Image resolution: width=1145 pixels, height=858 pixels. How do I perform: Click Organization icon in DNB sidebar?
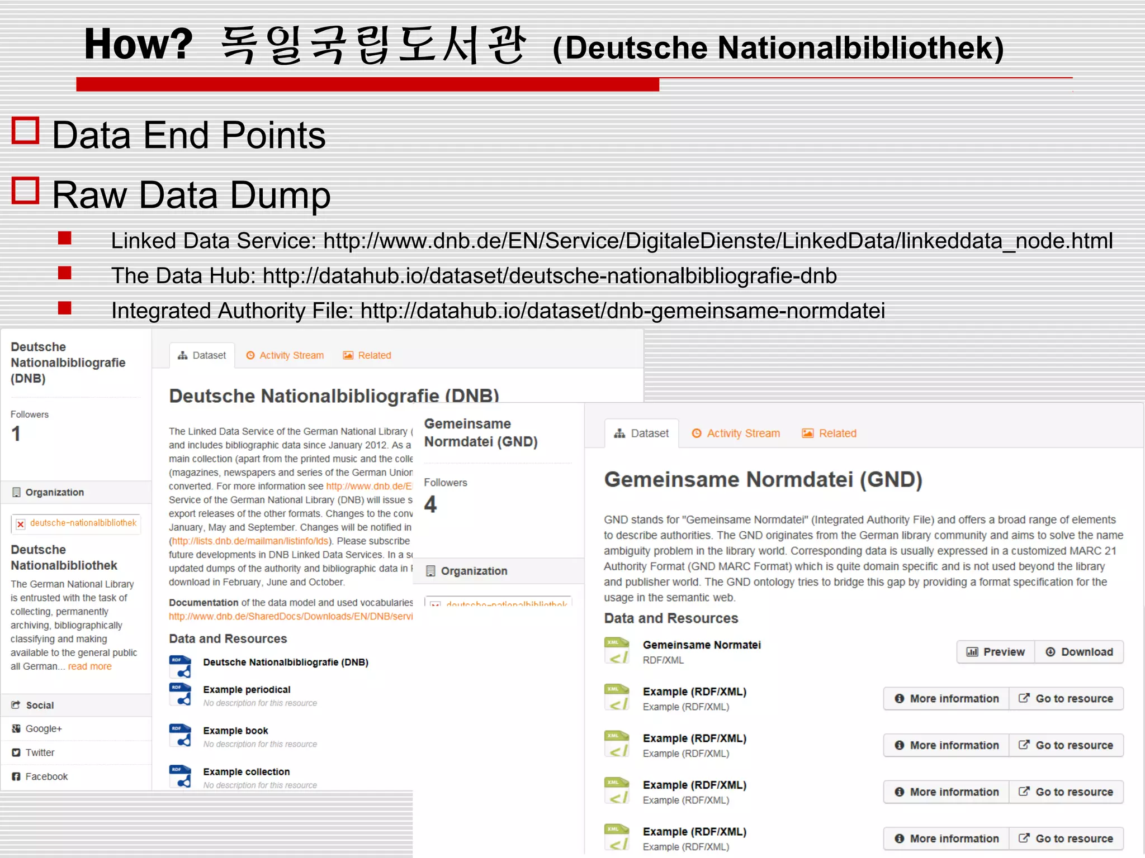[x=16, y=492]
